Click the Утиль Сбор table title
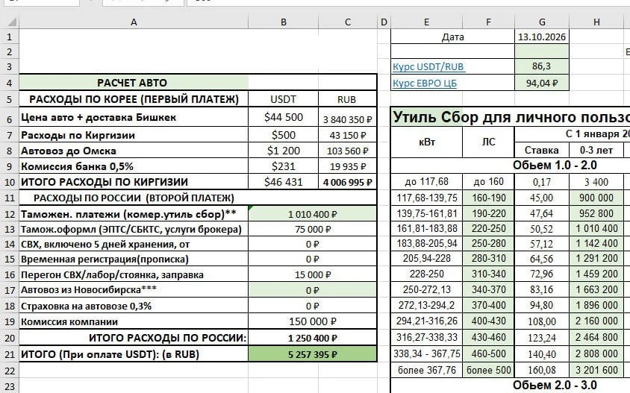The width and height of the screenshot is (630, 393). pos(511,117)
